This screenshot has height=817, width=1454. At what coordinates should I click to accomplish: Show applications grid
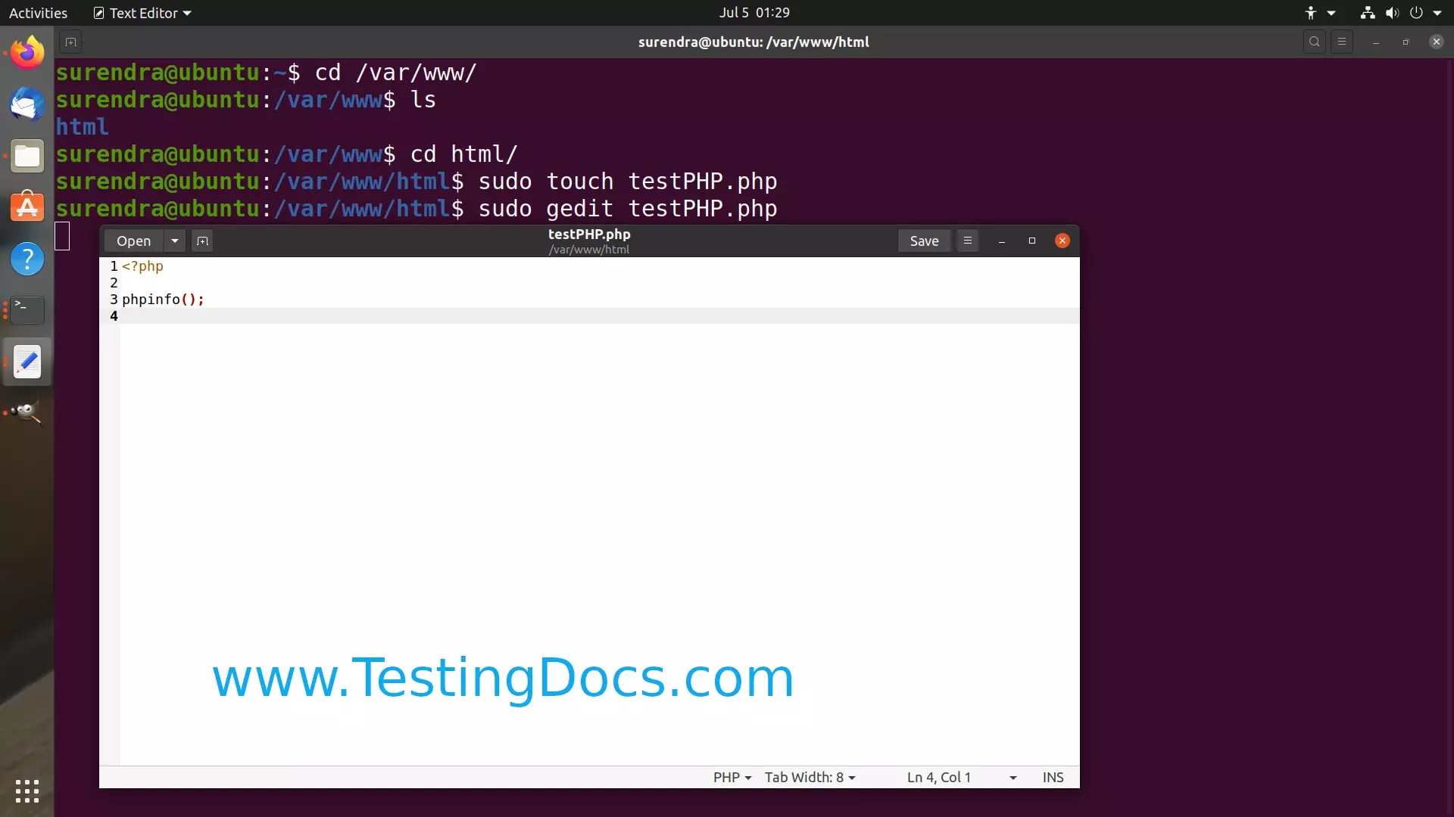(27, 791)
